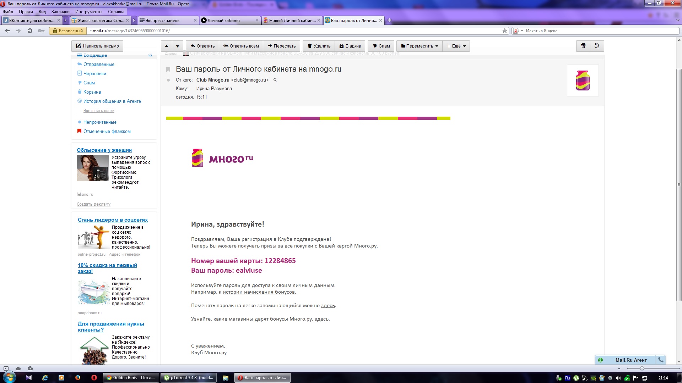The image size is (682, 383).
Task: Click the sender avatar jar image
Action: coord(583,81)
